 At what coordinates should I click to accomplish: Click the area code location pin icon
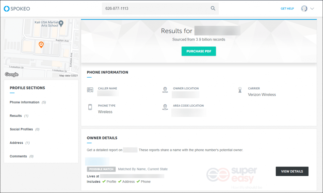pyautogui.click(x=165, y=107)
